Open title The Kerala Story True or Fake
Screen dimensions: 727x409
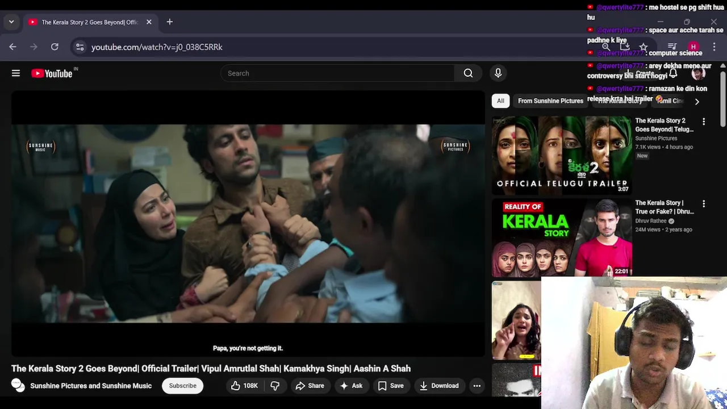(665, 207)
